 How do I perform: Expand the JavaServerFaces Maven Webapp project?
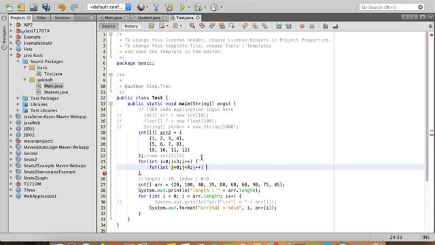(12, 116)
